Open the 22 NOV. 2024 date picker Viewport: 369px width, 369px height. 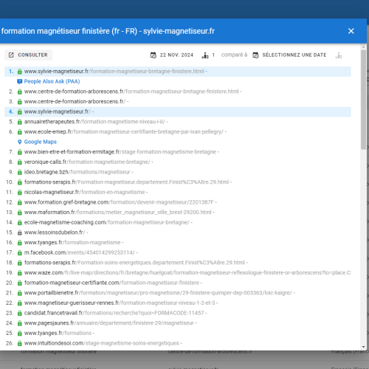176,55
